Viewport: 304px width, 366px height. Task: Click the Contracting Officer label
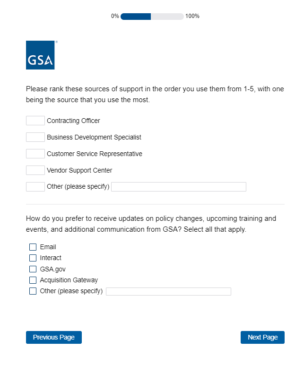click(73, 121)
